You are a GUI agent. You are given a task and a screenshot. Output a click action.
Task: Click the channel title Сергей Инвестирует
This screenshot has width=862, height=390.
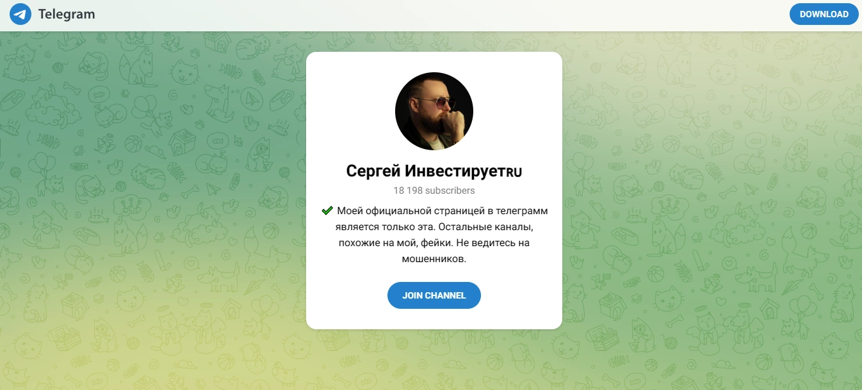click(x=434, y=171)
